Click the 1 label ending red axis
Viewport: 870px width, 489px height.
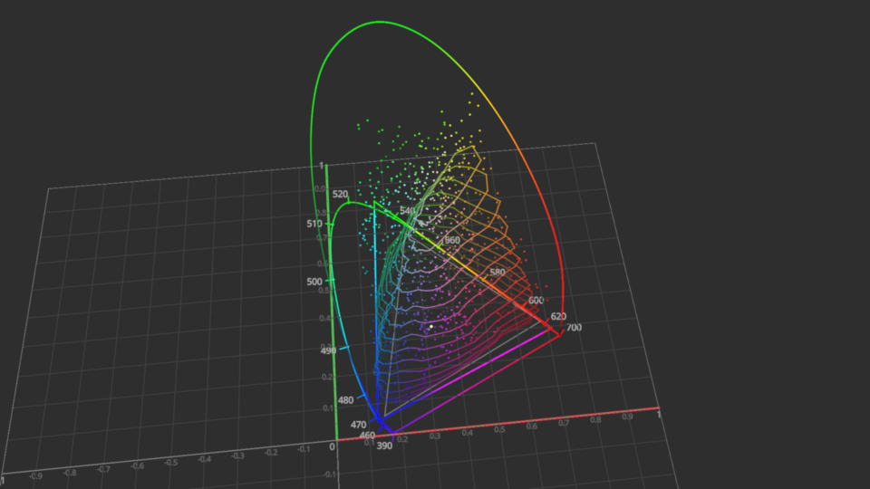[x=659, y=414]
